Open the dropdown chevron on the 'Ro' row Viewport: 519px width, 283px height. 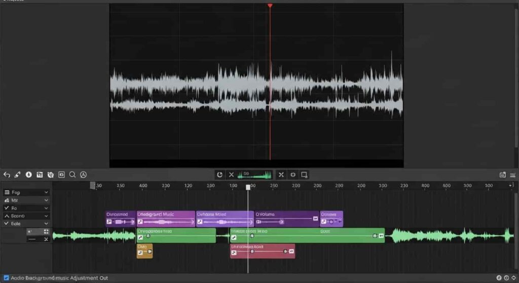[x=46, y=208]
